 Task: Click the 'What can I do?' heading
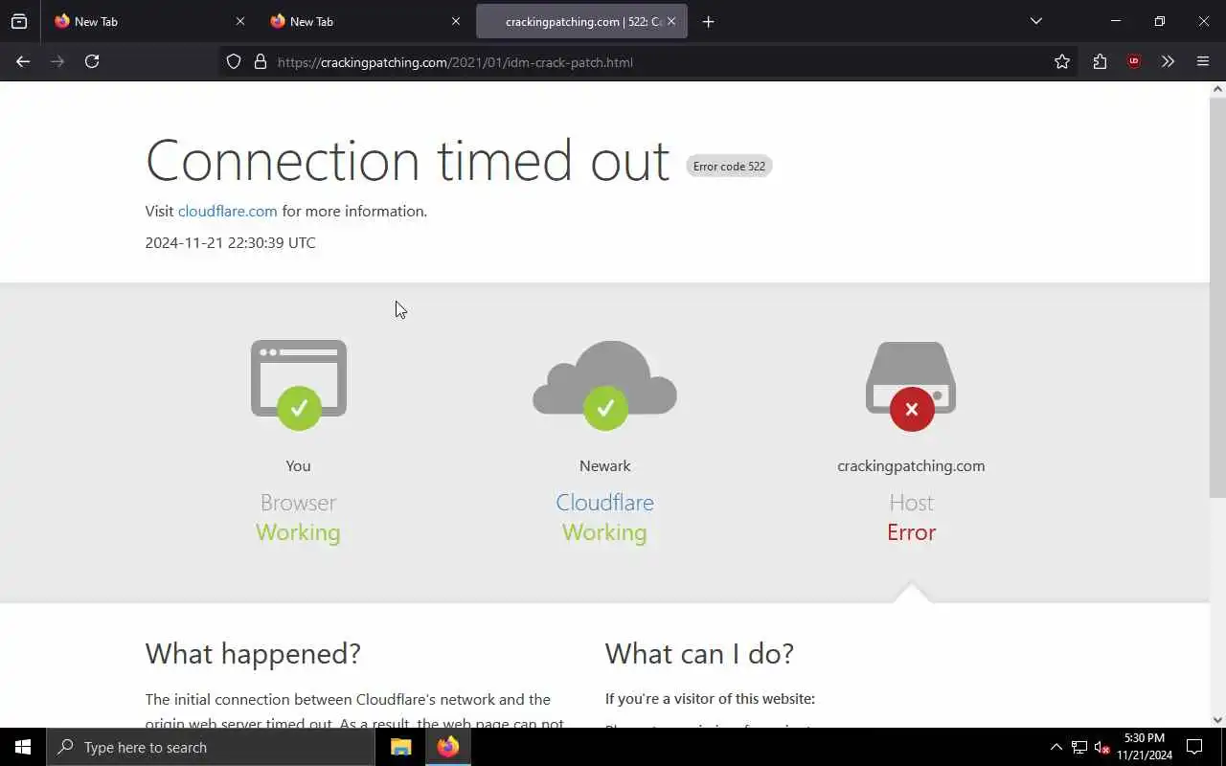tap(699, 654)
